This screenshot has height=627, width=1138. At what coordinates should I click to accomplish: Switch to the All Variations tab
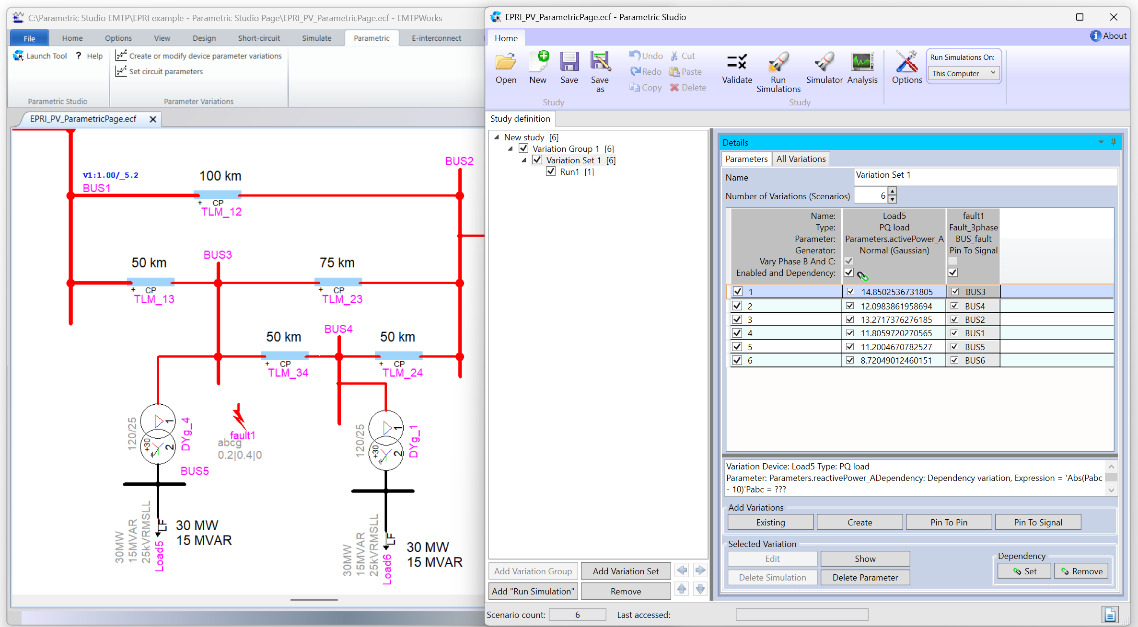click(x=801, y=159)
